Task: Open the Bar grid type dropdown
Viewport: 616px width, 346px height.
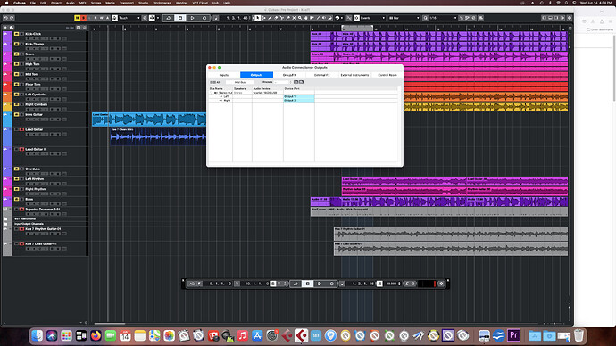Action: point(404,18)
